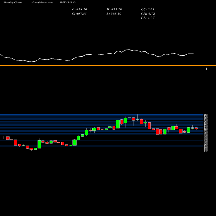Click the price axis scale labels
Image resolution: width=216 pixels, height=216 pixels.
[x=206, y=133]
